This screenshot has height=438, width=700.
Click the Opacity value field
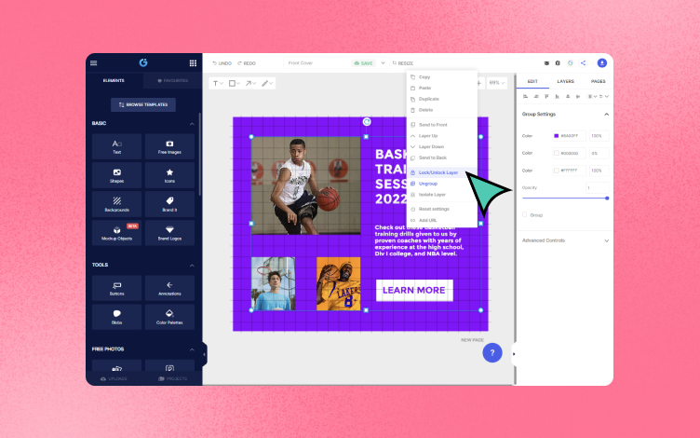tap(598, 187)
